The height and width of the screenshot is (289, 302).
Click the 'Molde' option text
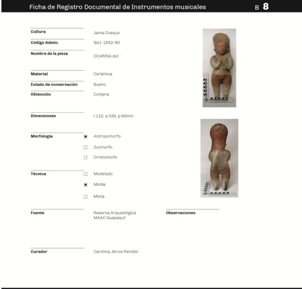pyautogui.click(x=99, y=184)
